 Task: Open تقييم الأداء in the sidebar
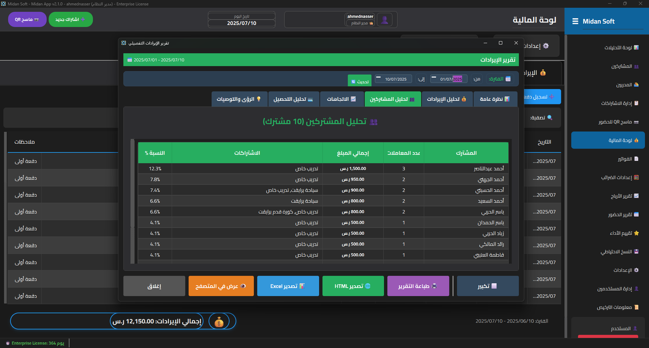608,233
